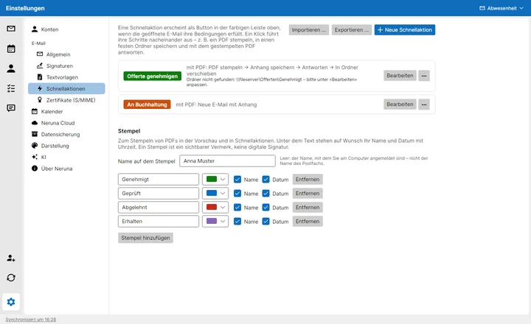Toggle Name checkbox for Geprüft stamp

[x=237, y=193]
